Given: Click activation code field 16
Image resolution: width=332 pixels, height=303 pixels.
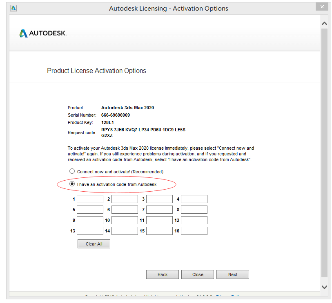Looking at the screenshot, I should [x=194, y=231].
